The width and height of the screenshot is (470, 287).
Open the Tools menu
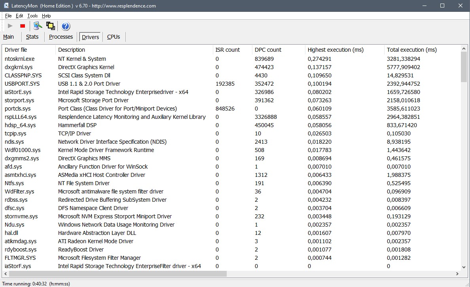tap(32, 16)
